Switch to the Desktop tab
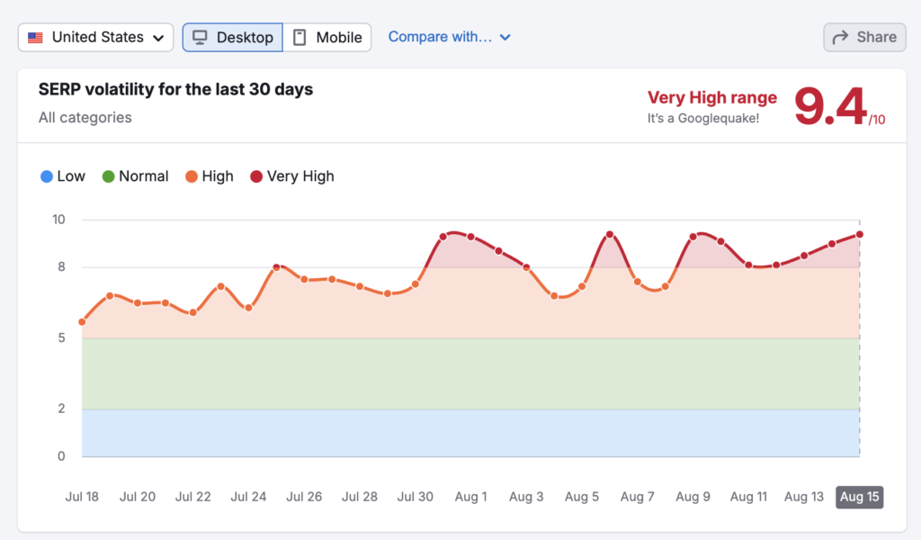 [x=233, y=38]
